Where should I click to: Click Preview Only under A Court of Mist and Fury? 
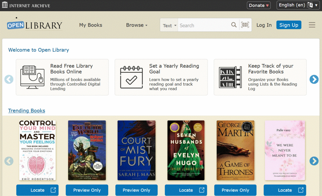(136, 190)
